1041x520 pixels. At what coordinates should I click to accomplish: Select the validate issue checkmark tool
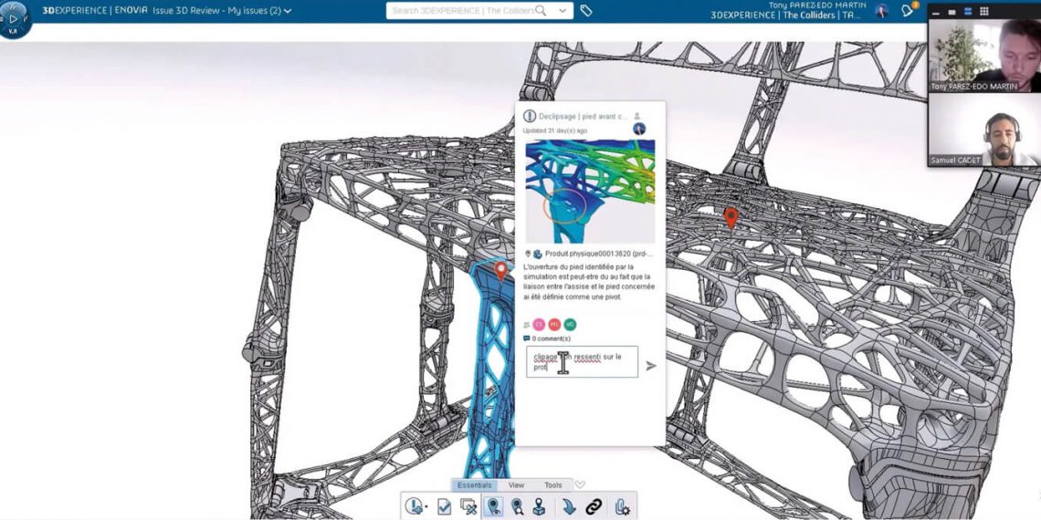(x=444, y=506)
